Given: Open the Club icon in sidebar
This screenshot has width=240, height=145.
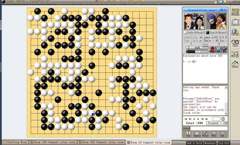Looking at the screenshot, I should (x=235, y=43).
